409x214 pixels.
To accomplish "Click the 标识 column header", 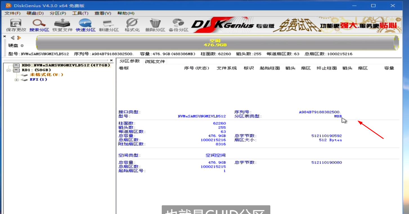I will [x=249, y=68].
